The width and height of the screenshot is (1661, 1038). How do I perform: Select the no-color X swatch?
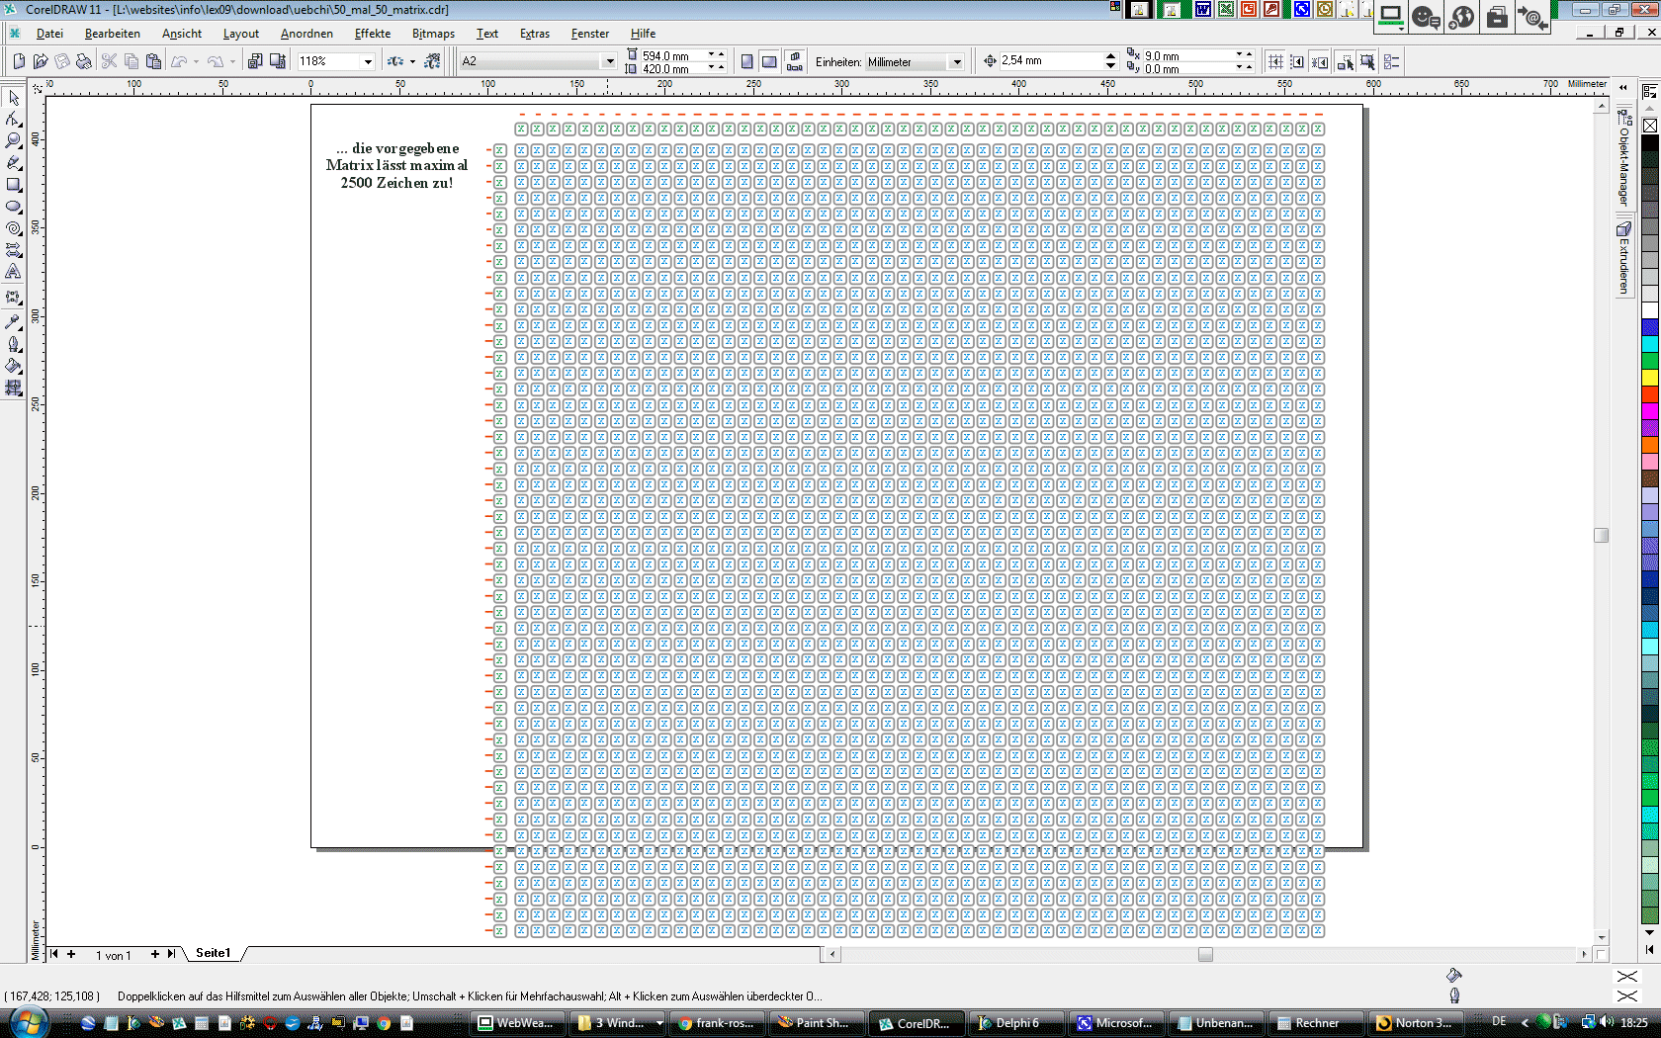pyautogui.click(x=1650, y=126)
